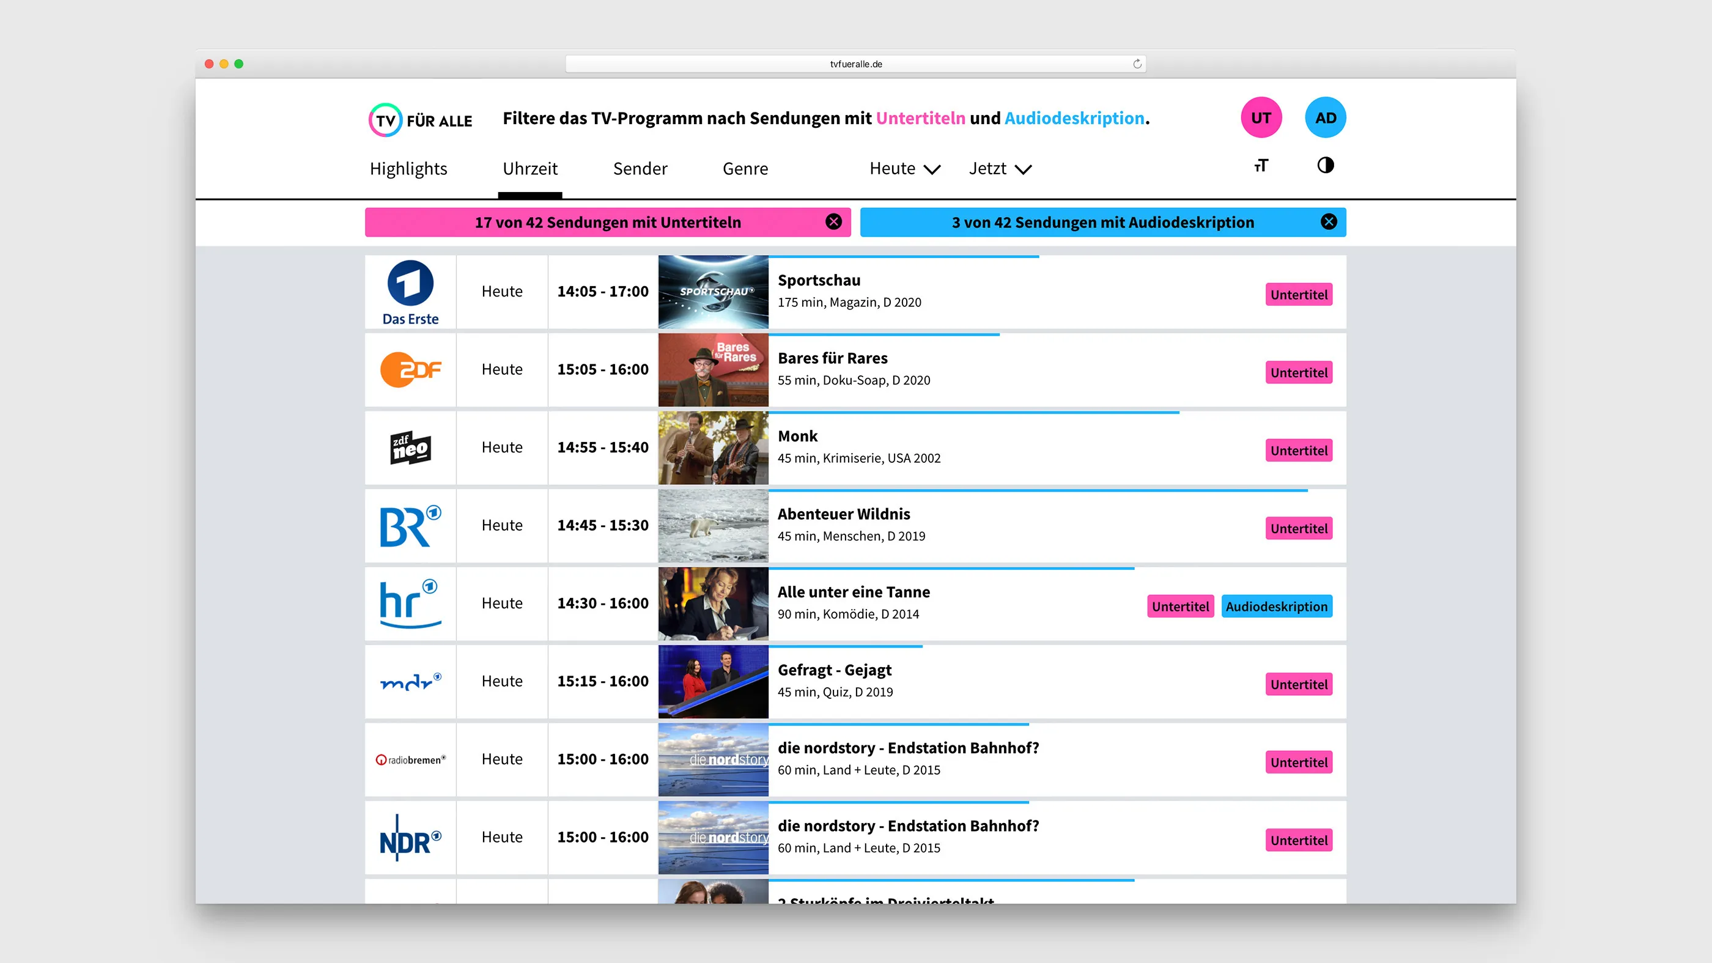Click the Untertitel tag on Sportschau
The image size is (1712, 963).
pyautogui.click(x=1299, y=295)
